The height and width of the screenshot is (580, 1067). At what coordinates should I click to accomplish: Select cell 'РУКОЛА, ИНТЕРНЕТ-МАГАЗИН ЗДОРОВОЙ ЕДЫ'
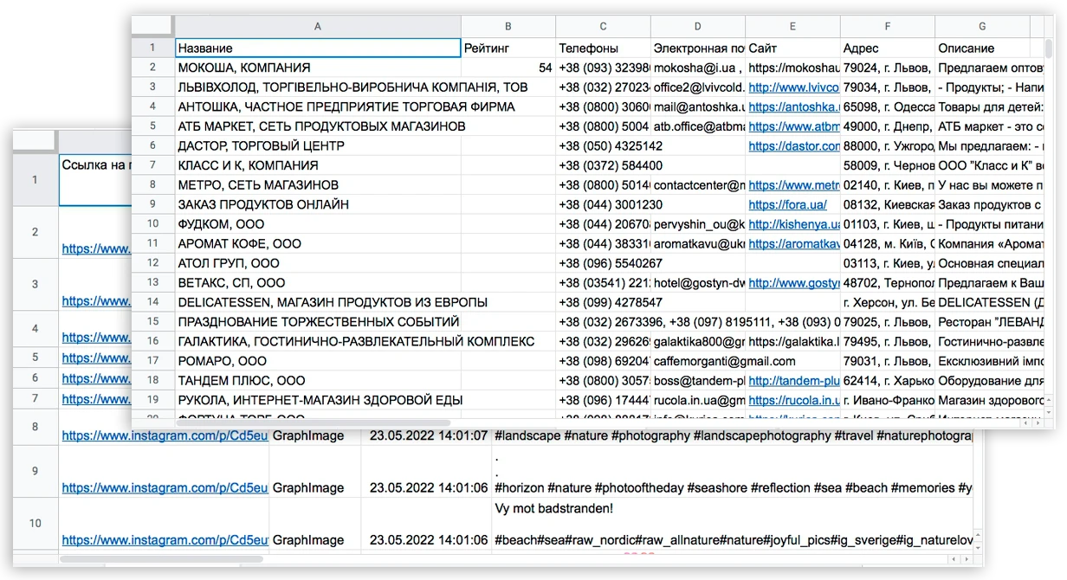317,401
